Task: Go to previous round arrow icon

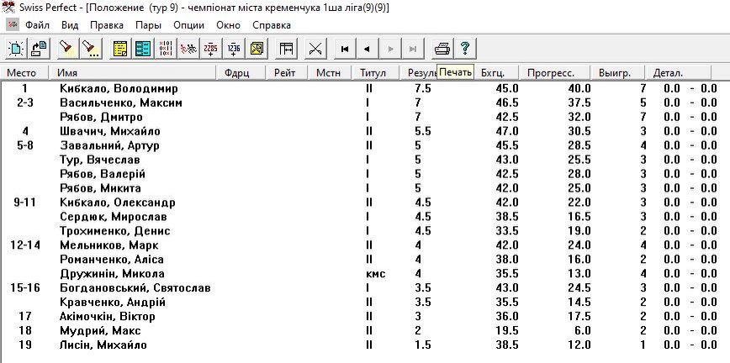Action: (x=367, y=48)
